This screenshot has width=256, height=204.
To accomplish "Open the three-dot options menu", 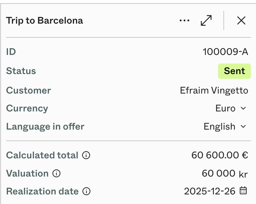I will (x=184, y=20).
